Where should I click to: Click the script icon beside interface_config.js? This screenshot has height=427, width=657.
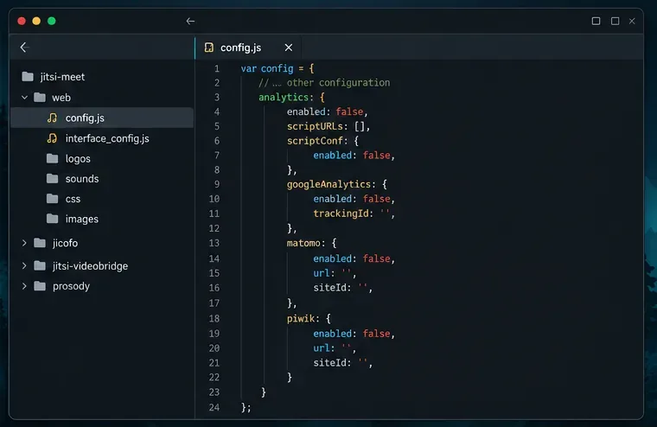[x=52, y=138]
